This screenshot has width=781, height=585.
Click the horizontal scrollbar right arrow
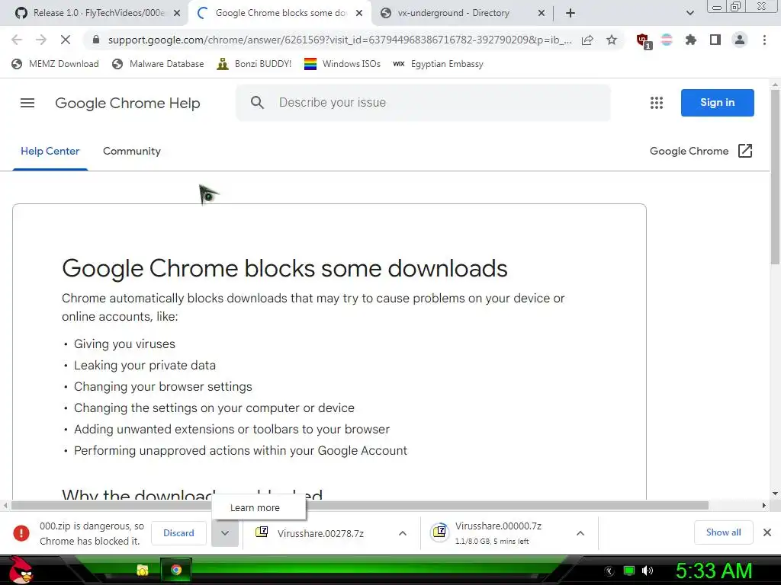tap(763, 506)
